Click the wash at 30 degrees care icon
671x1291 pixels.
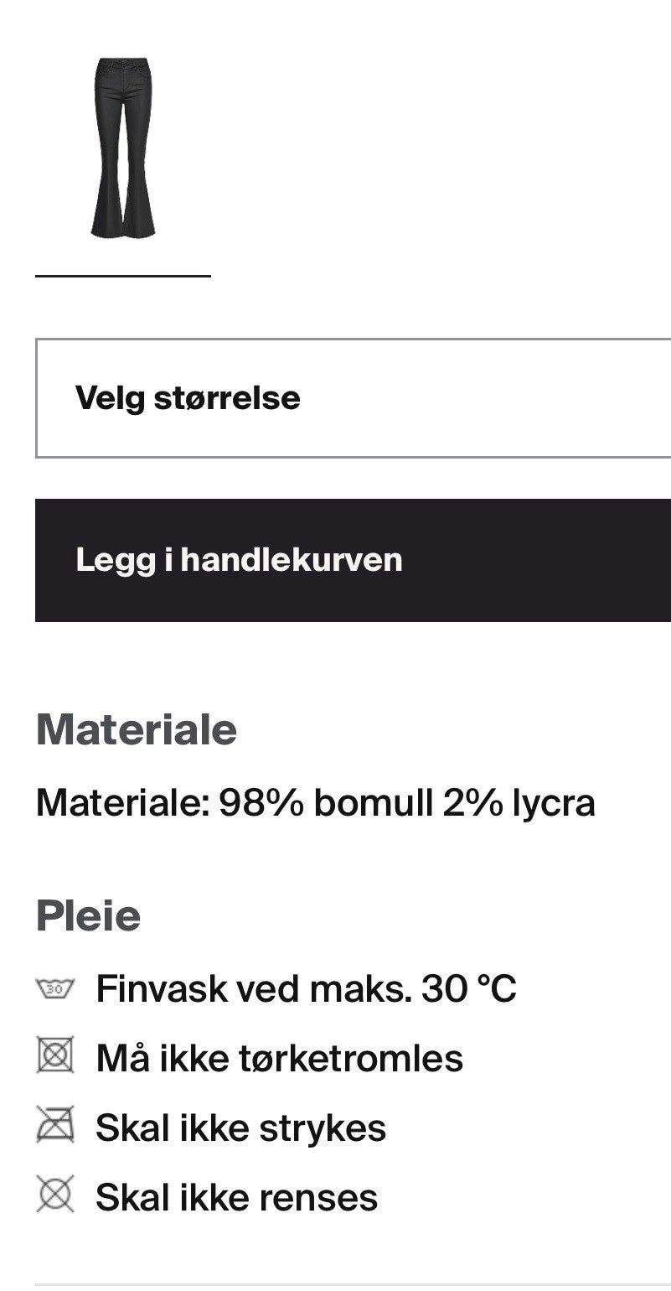[55, 988]
